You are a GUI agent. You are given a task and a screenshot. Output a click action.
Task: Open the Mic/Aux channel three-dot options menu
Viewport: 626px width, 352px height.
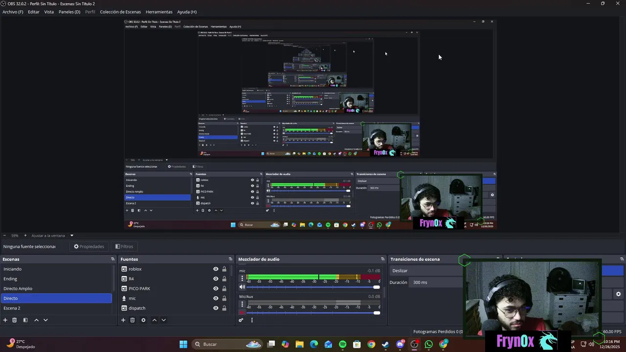[242, 304]
